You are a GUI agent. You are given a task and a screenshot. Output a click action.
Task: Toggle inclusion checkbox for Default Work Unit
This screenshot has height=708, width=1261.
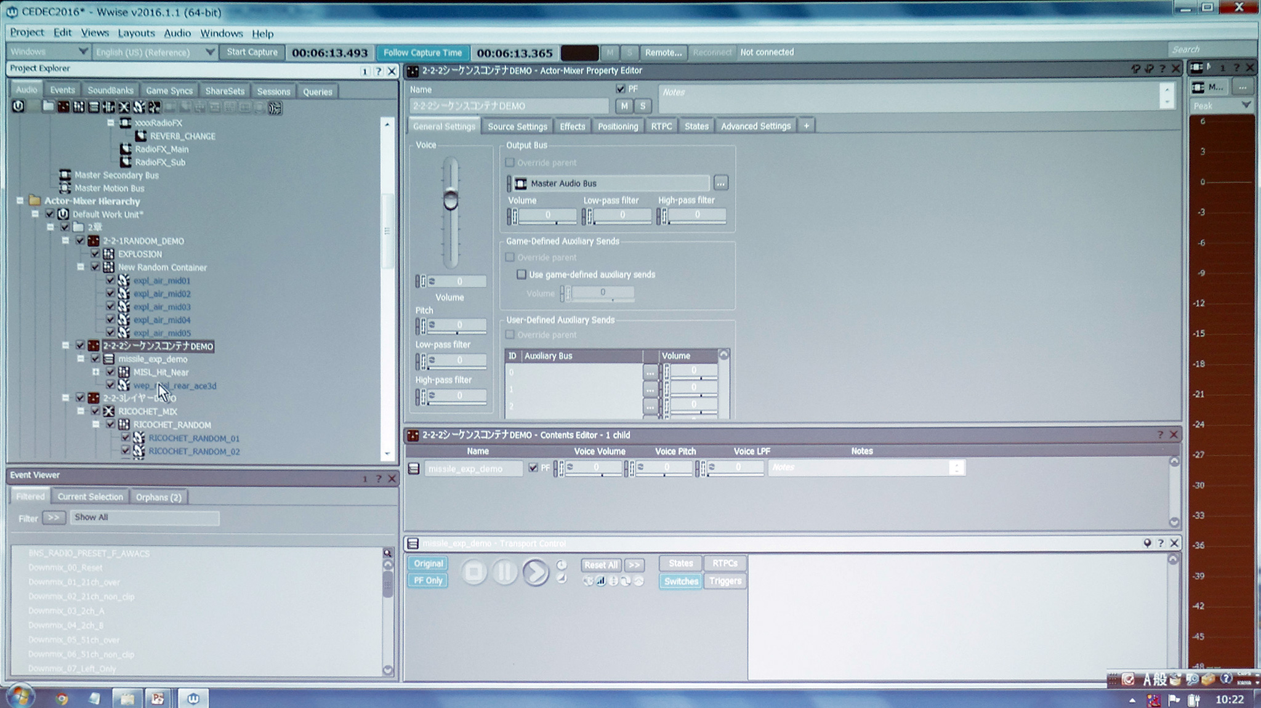coord(50,214)
